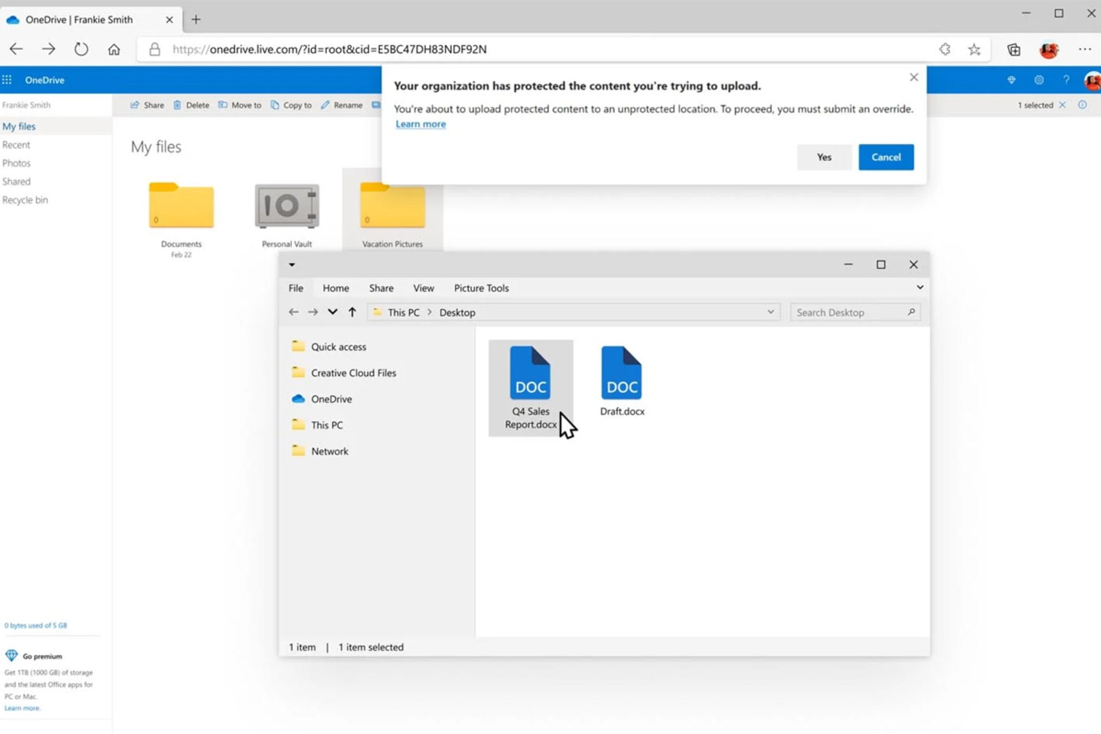Image resolution: width=1101 pixels, height=734 pixels.
Task: Open the Learn more link
Action: coord(420,124)
